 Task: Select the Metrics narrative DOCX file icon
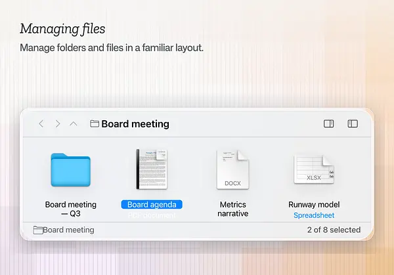[233, 169]
